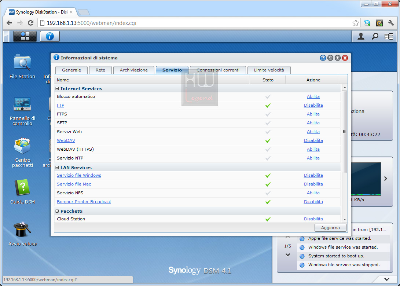Screen dimensions: 400x286
Task: Open the Chrome wrench menu
Action: (391, 23)
